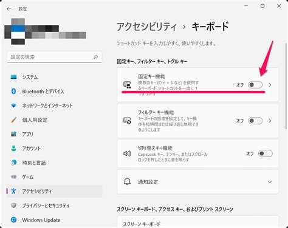Select アカウント in the sidebar
288x228 pixels.
point(54,149)
